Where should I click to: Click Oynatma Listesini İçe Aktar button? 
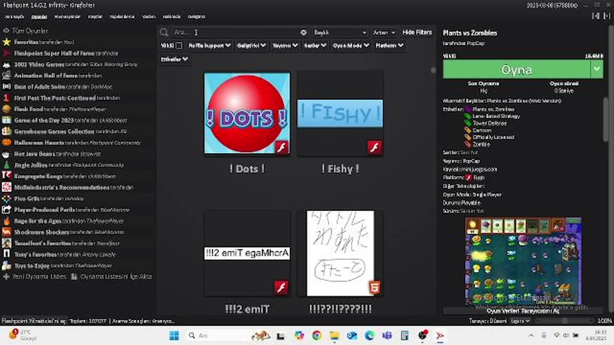click(112, 276)
